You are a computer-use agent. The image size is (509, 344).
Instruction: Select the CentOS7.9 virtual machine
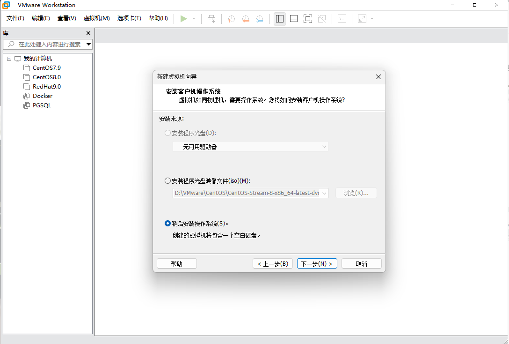click(47, 68)
